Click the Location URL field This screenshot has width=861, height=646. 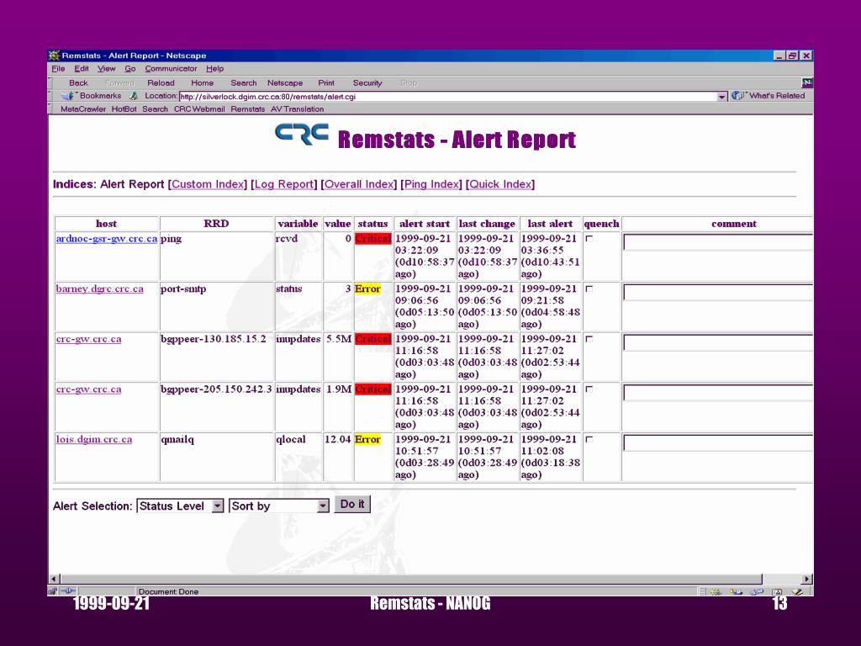(x=448, y=97)
